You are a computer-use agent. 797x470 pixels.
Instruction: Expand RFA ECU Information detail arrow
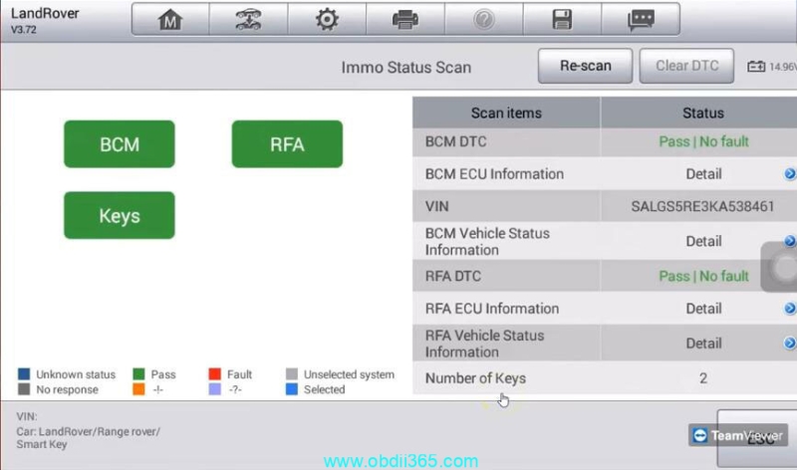click(789, 309)
